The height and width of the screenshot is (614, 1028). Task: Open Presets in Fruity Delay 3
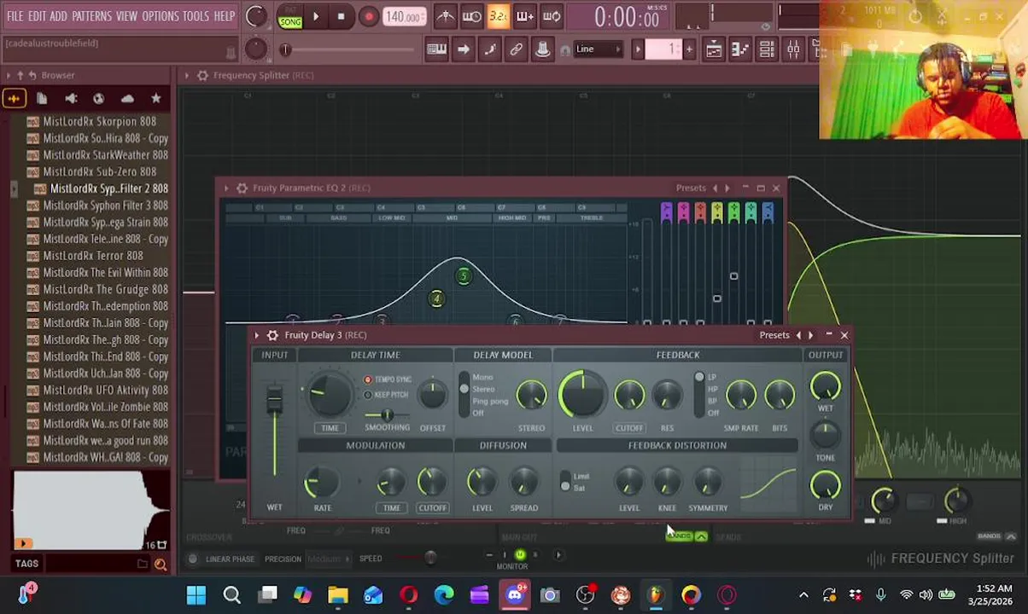pos(774,335)
